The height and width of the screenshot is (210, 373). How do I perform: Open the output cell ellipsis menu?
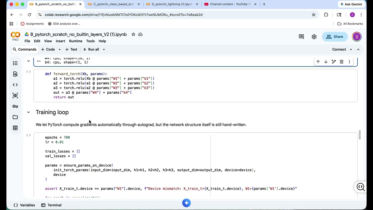coord(38,61)
